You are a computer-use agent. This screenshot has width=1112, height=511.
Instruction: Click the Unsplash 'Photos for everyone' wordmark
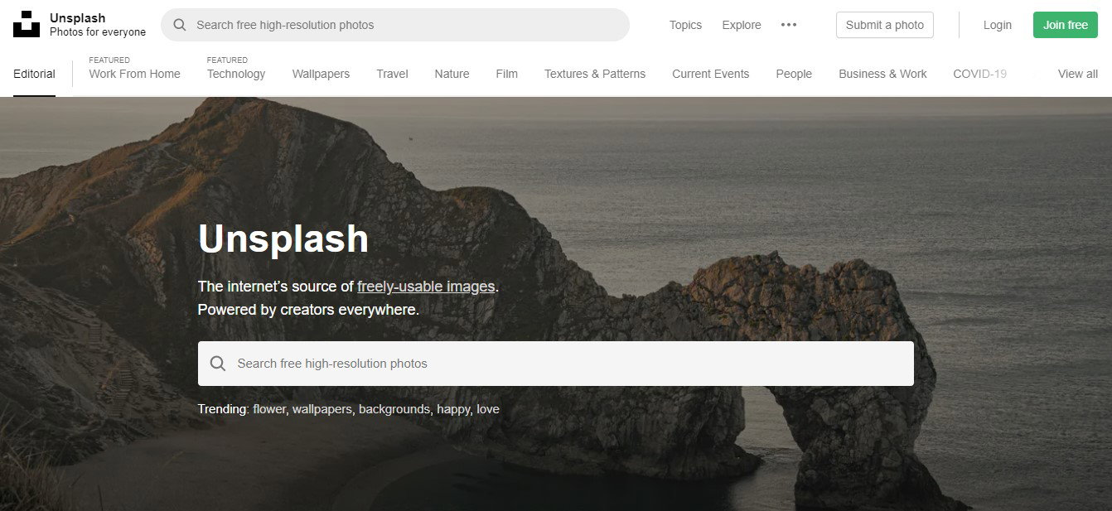(x=98, y=25)
